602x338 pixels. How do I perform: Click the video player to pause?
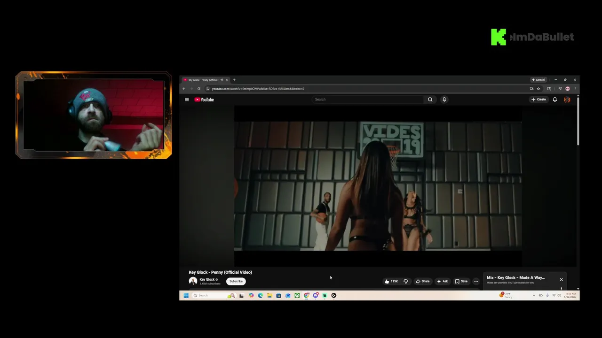point(378,186)
